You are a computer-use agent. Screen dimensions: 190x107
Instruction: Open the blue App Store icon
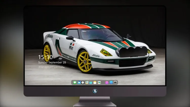(x=111, y=82)
